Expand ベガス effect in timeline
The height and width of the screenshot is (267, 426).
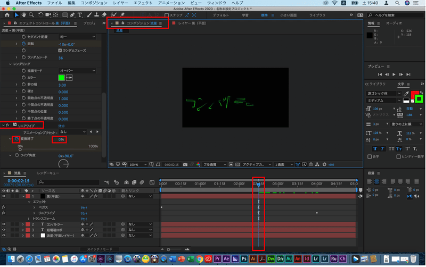tap(34, 207)
